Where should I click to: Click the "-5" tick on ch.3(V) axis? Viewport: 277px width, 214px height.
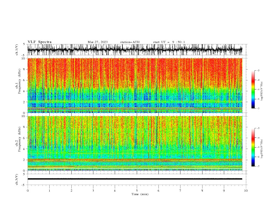24,185
